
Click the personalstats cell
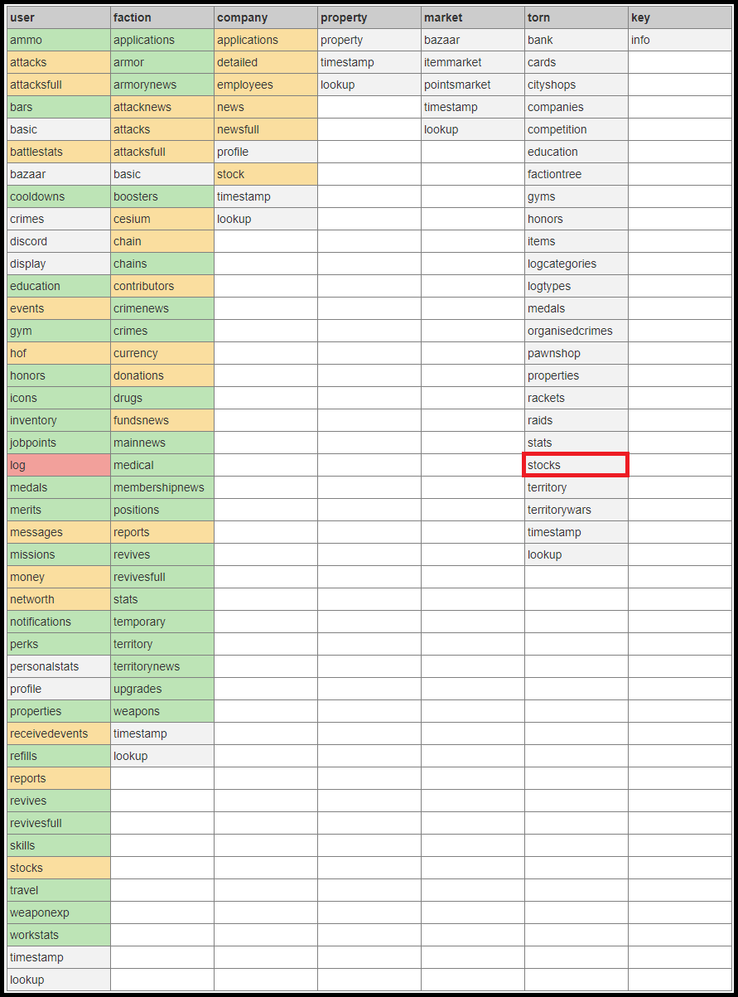point(59,666)
